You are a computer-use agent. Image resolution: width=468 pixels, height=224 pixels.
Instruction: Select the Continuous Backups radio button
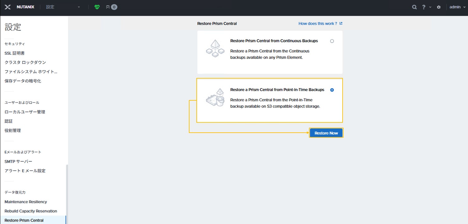pyautogui.click(x=332, y=41)
